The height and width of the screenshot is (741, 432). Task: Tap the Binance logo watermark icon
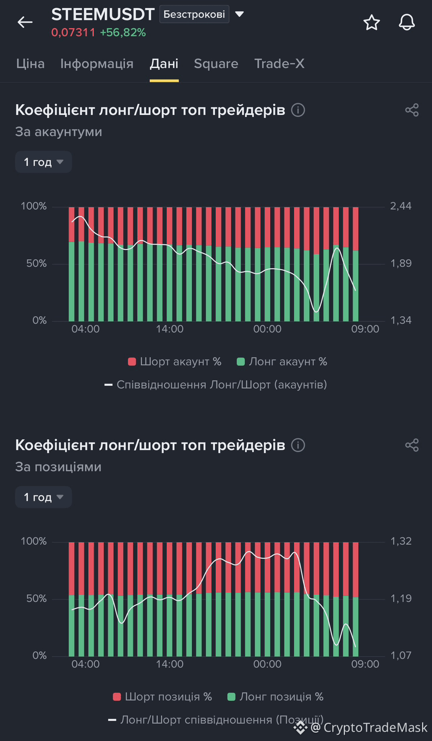pyautogui.click(x=300, y=727)
